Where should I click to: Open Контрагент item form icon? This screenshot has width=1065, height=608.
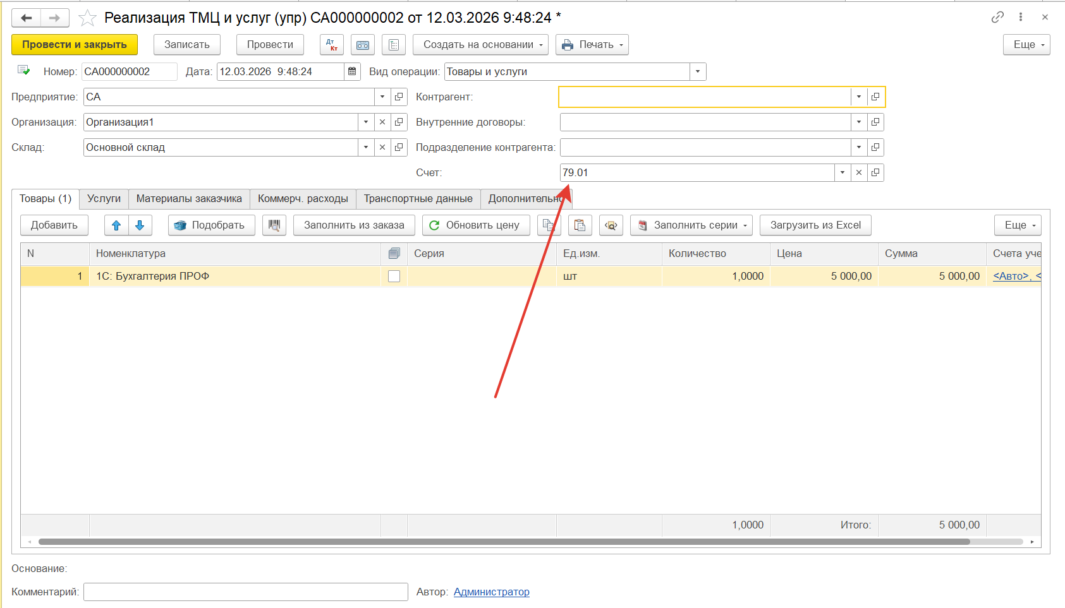(875, 97)
